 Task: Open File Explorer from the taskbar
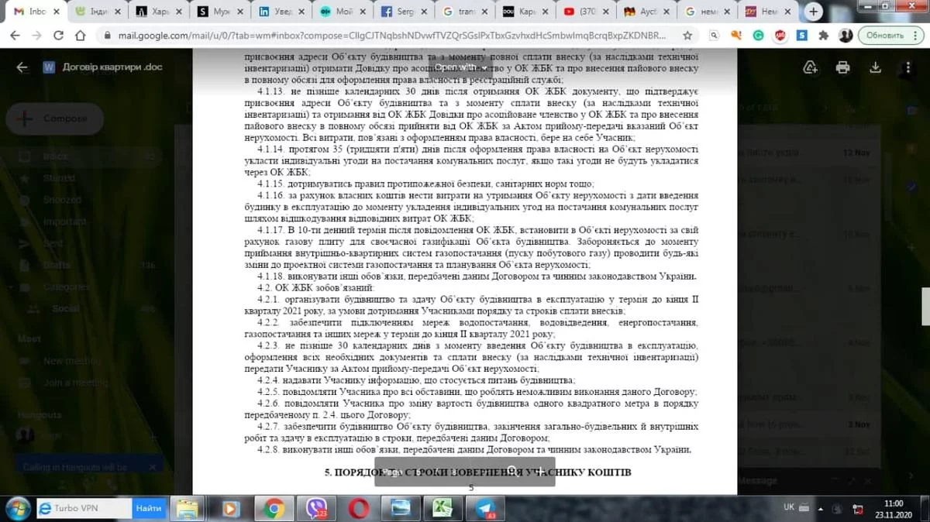tap(187, 508)
